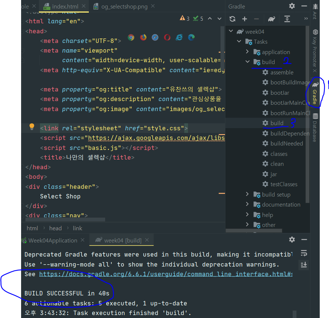Select the build Gradle task with gear icon

[x=273, y=123]
